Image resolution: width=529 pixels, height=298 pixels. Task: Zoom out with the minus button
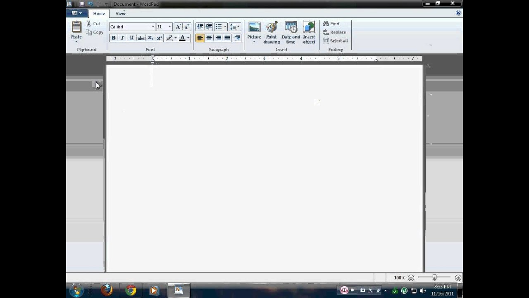point(411,278)
